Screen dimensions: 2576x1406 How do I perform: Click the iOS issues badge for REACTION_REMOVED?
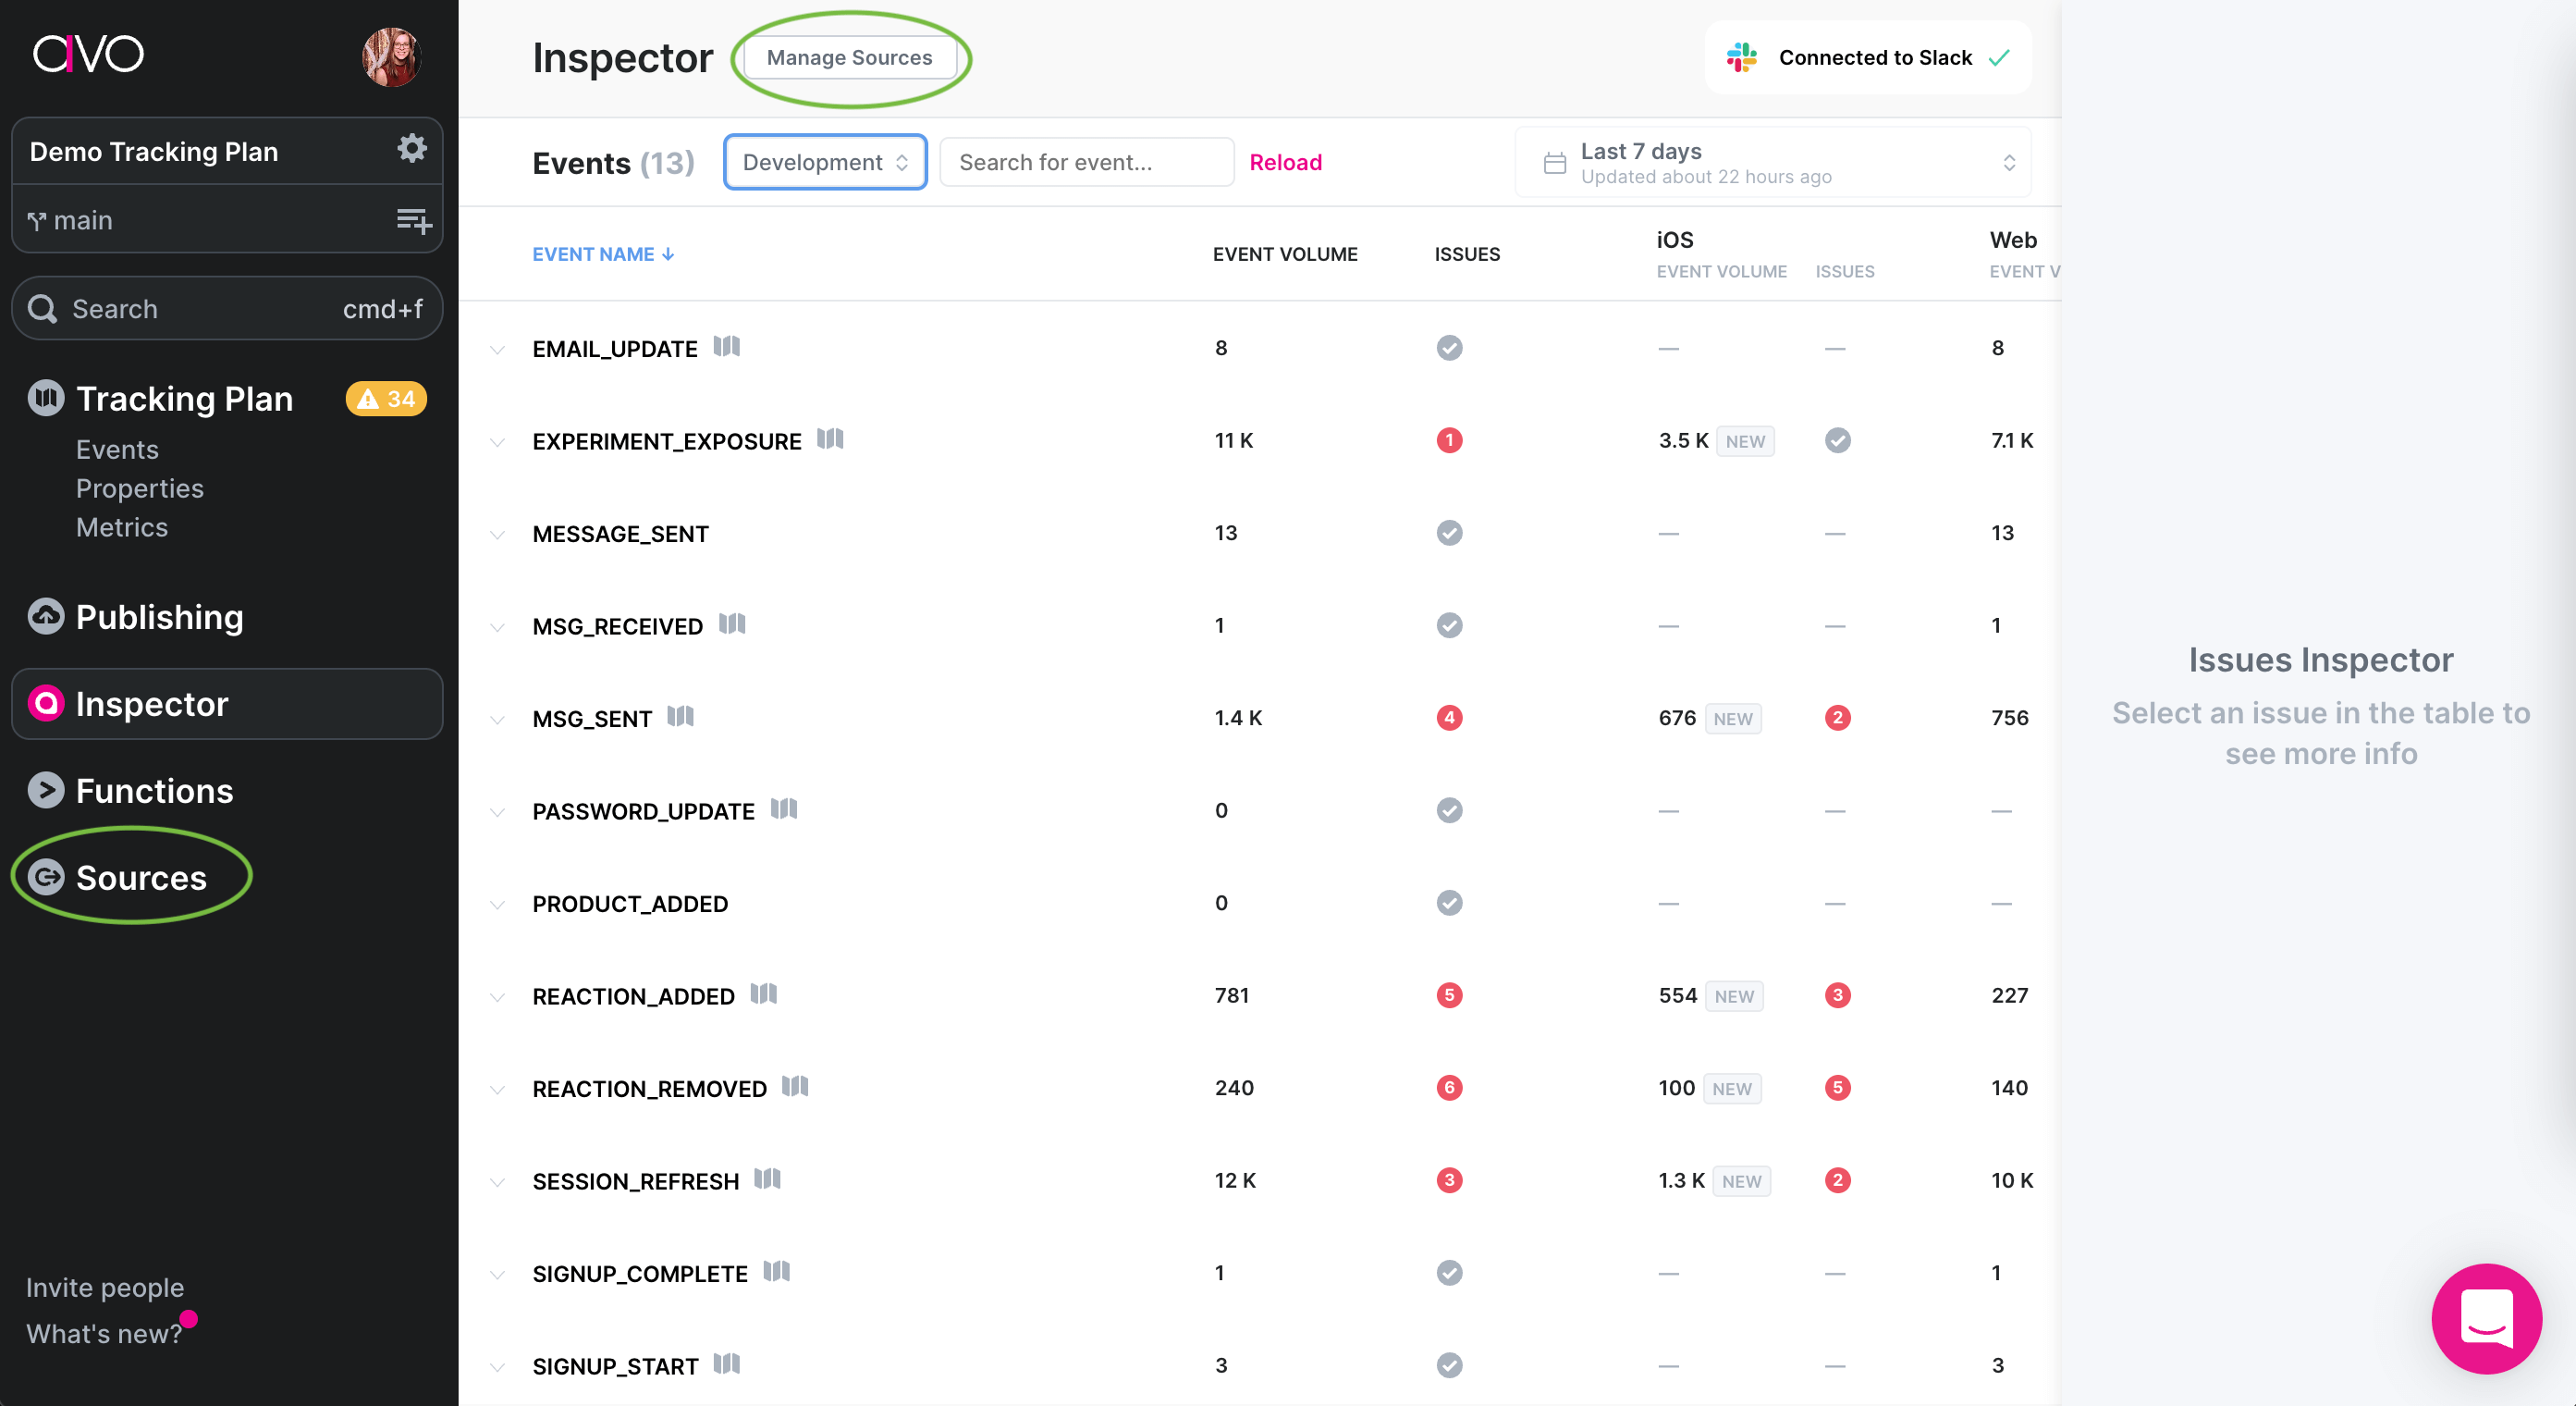tap(1836, 1088)
